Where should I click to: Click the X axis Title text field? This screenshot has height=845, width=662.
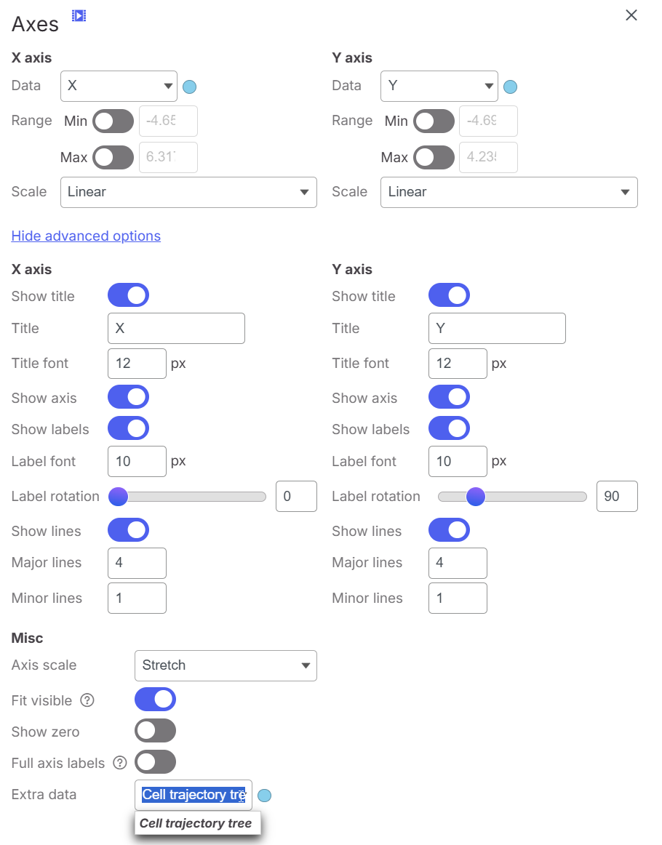point(176,328)
